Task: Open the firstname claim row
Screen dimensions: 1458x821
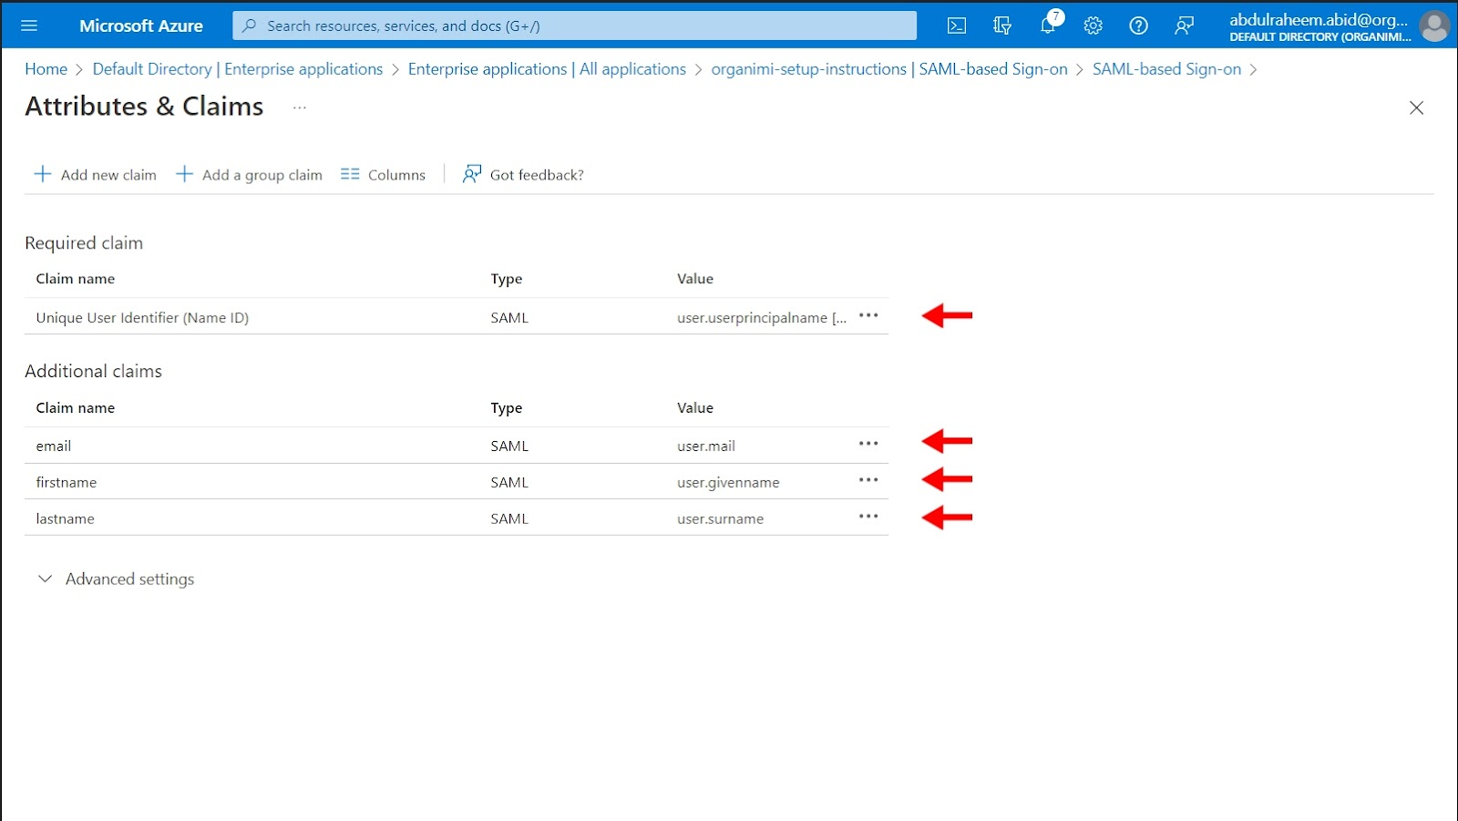Action: coord(457,482)
